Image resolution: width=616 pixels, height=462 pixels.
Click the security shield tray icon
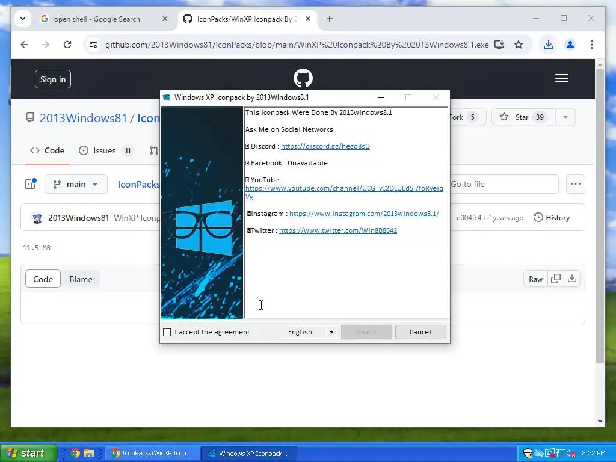point(528,454)
